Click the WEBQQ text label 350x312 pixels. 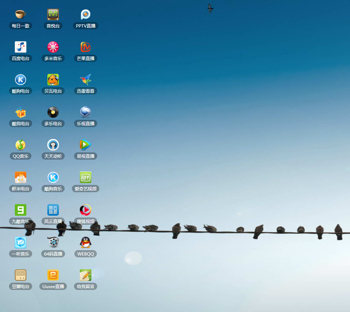[x=86, y=254]
